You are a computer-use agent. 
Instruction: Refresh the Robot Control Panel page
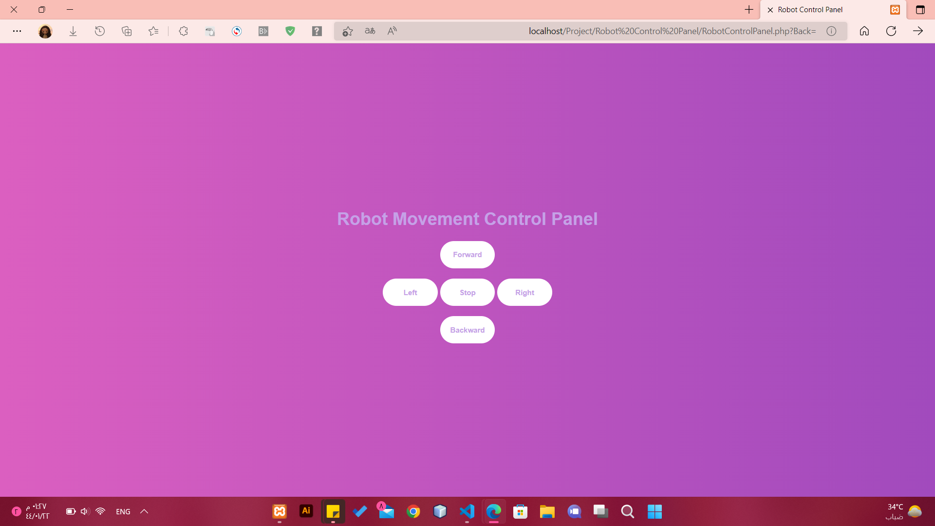[x=891, y=31]
